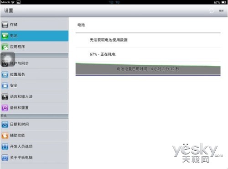
Task: Click the refresh spinner icon in header
Action: click(x=212, y=11)
